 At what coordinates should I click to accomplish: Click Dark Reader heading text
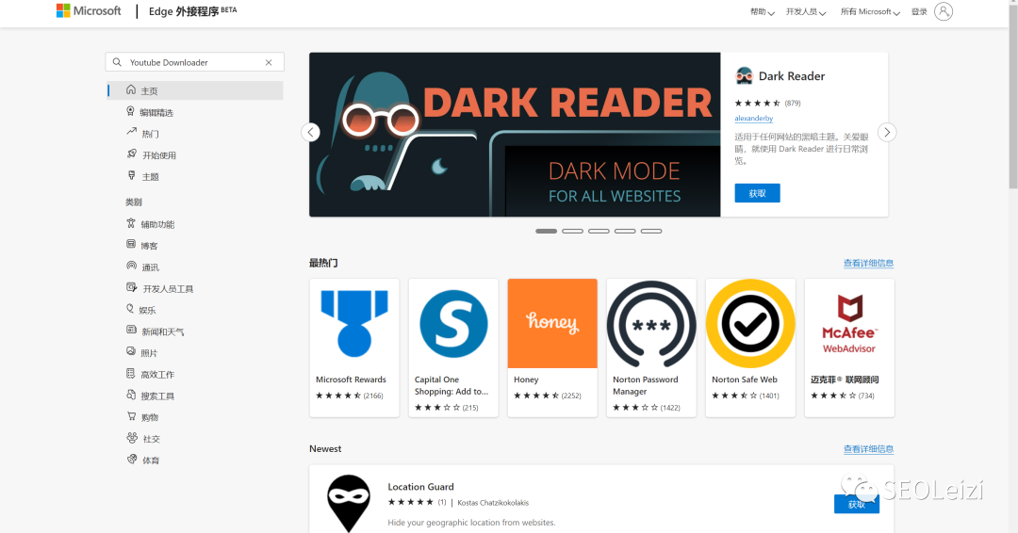(792, 76)
